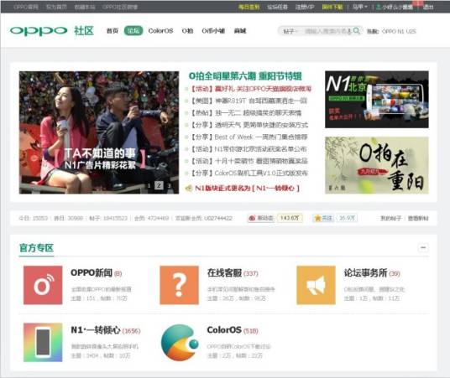The width and height of the screenshot is (450, 378).
Task: Open 【分享】Best of Week post
Action: [x=249, y=137]
